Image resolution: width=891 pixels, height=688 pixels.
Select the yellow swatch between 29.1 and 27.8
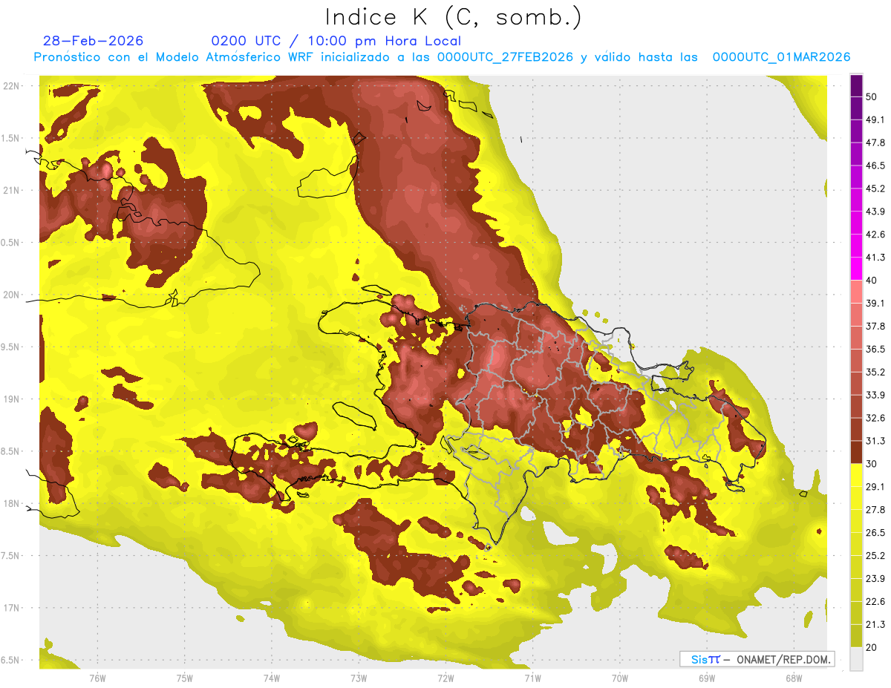coord(856,498)
